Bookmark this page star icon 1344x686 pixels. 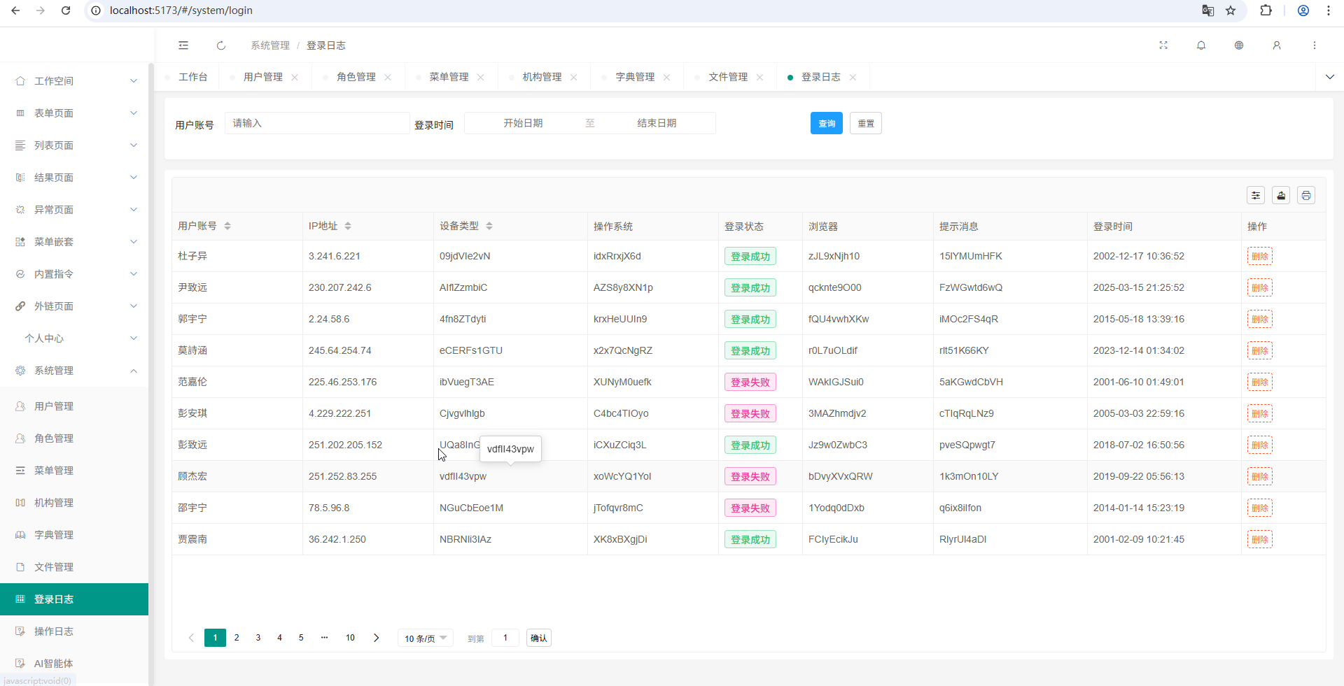click(1231, 10)
